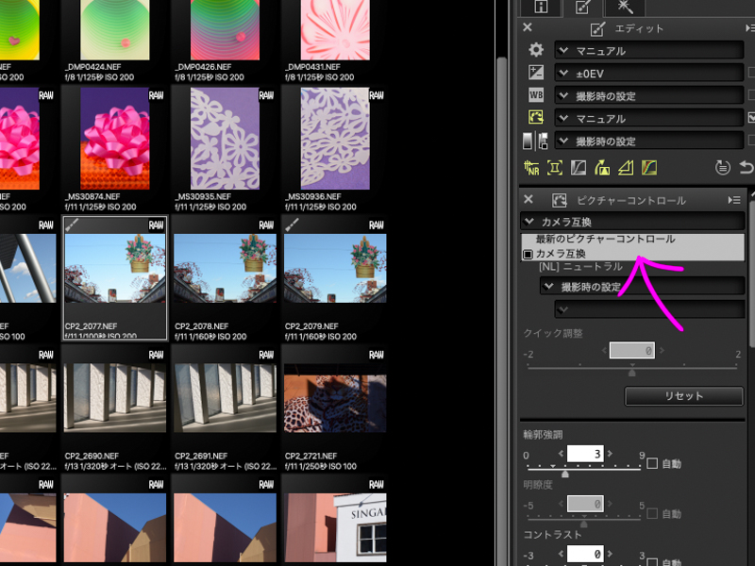Open the retouch wand tab
Viewport: 755px width, 566px height.
[x=625, y=7]
